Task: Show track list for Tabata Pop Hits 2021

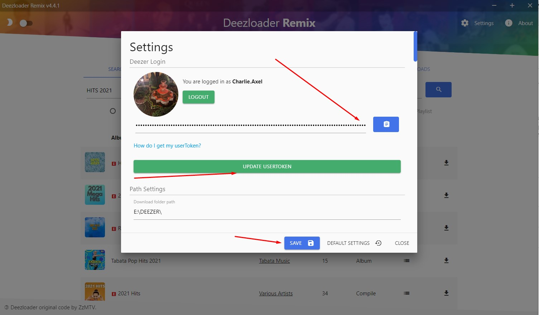Action: click(x=406, y=261)
